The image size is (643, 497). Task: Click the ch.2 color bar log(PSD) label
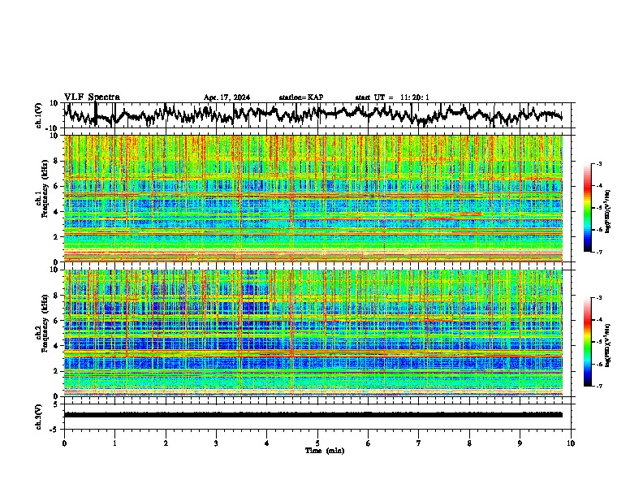tap(608, 345)
